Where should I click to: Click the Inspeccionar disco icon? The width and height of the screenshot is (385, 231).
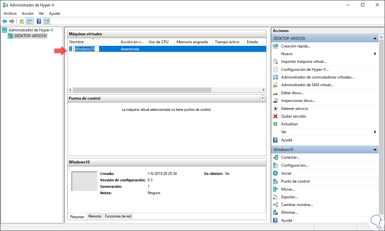275,101
